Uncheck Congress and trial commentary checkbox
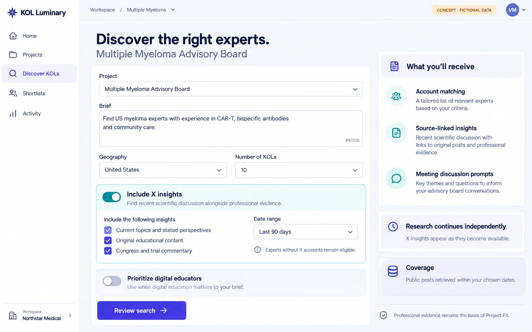The width and height of the screenshot is (532, 332). 108,251
